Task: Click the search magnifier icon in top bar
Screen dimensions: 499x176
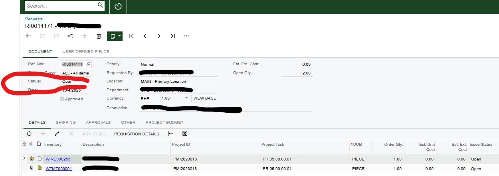Action: [100, 6]
